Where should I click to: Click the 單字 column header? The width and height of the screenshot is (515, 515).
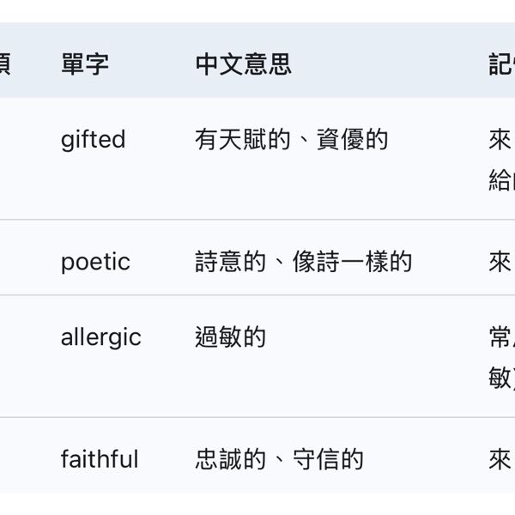(x=85, y=64)
